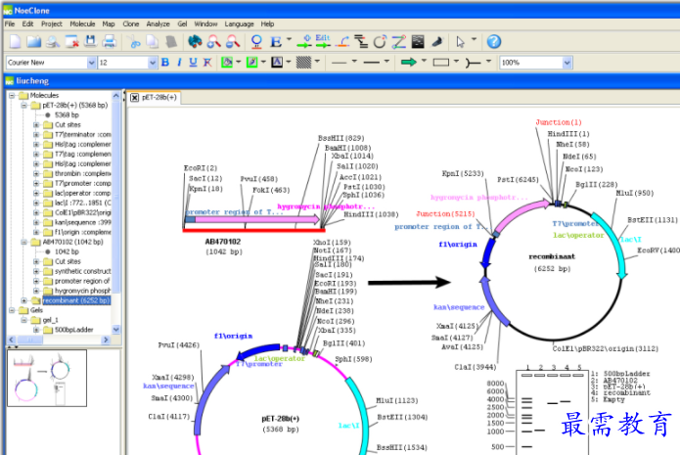680x455 pixels.
Task: Expand the 500bpLadder tree node
Action: click(x=36, y=330)
